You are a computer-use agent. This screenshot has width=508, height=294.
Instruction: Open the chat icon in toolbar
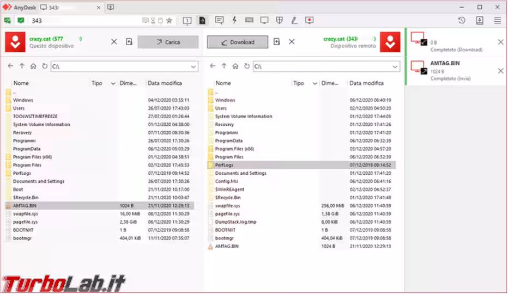[x=219, y=20]
